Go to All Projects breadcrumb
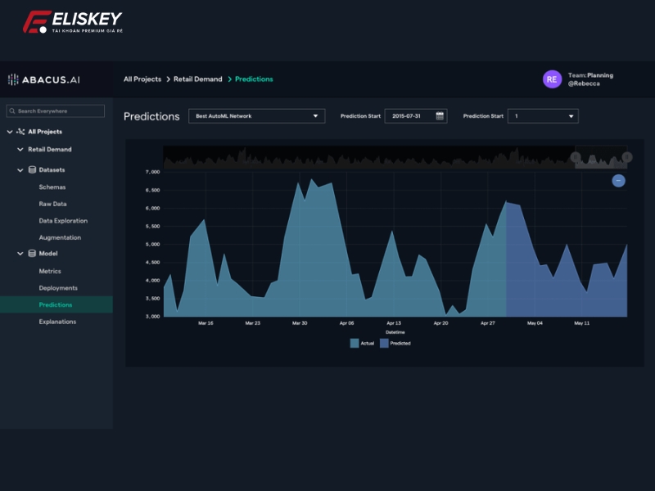This screenshot has width=655, height=491. (142, 79)
